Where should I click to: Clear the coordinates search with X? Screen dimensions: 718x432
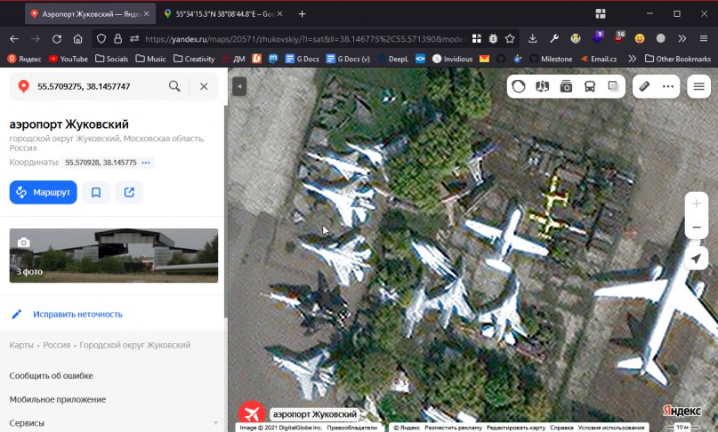point(204,86)
